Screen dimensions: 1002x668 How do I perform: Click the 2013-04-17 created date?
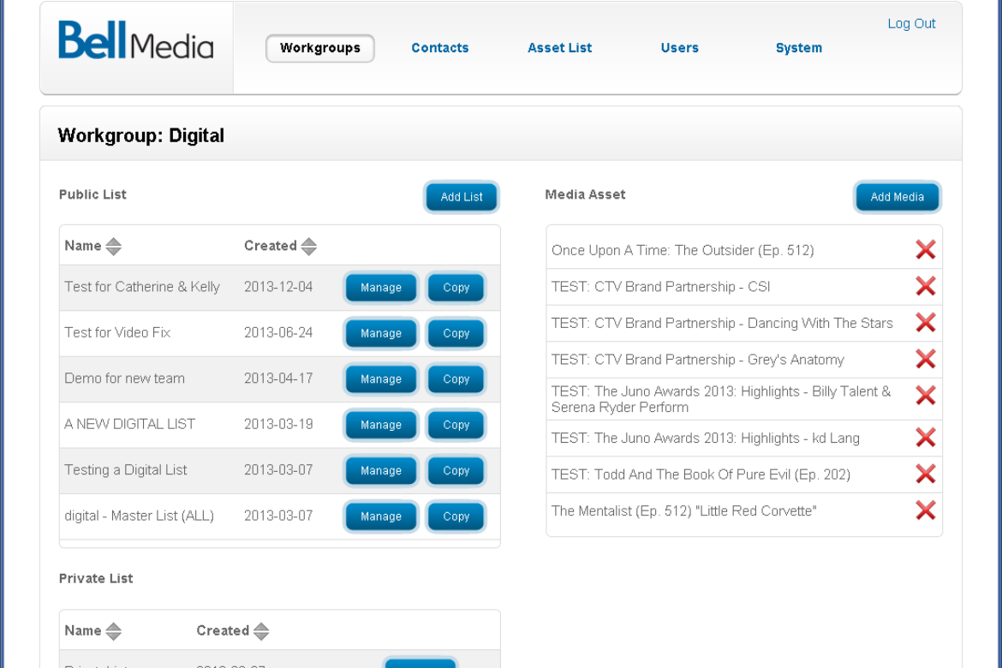278,379
